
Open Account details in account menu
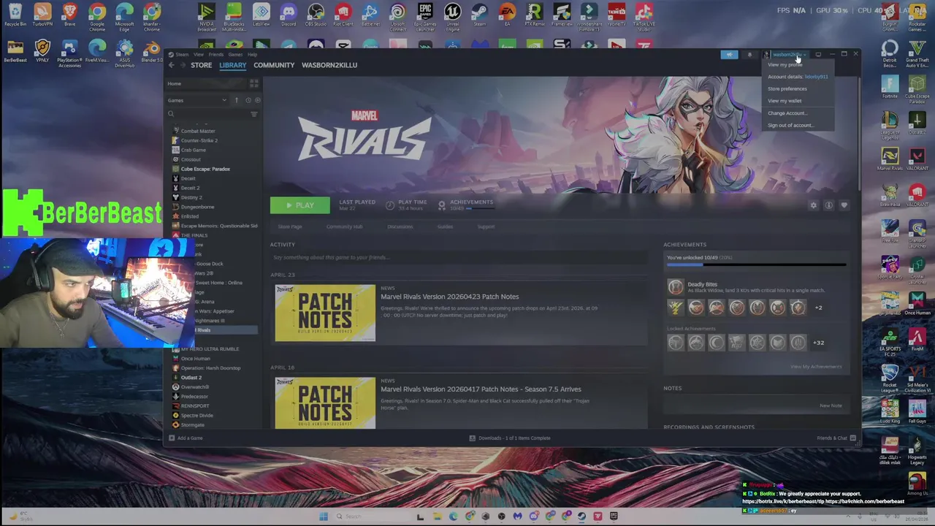click(798, 77)
